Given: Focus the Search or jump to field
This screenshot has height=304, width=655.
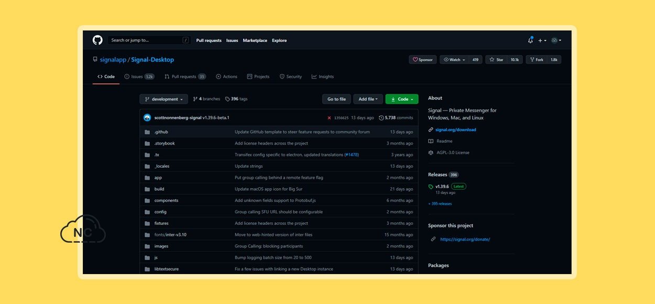Looking at the screenshot, I should (x=149, y=40).
